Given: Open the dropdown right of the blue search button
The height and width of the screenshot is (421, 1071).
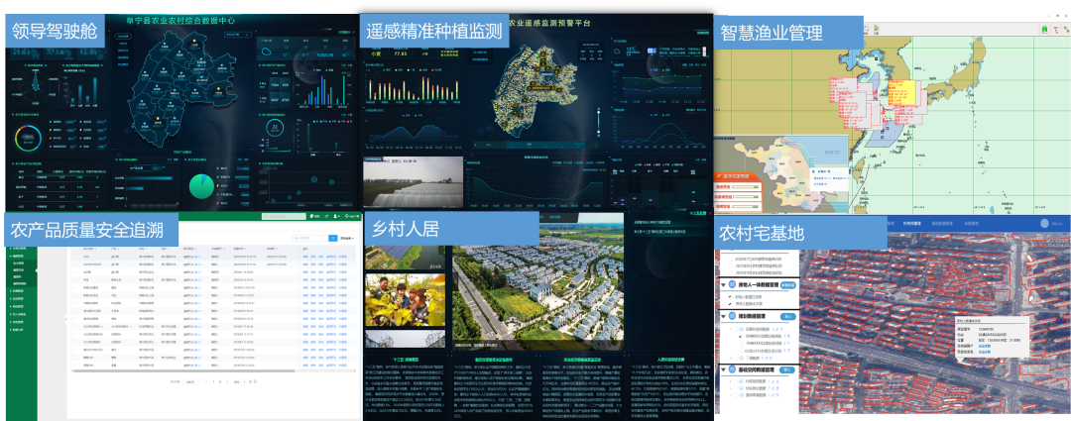Looking at the screenshot, I should [347, 238].
